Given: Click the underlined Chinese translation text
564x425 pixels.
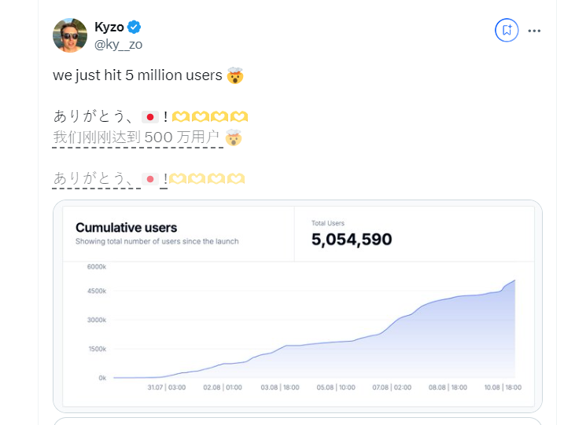Looking at the screenshot, I should 137,138.
